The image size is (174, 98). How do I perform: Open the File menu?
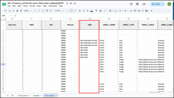[9, 6]
